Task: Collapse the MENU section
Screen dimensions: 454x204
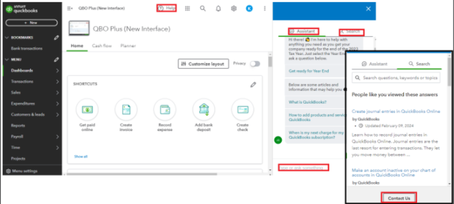Action: (7, 59)
